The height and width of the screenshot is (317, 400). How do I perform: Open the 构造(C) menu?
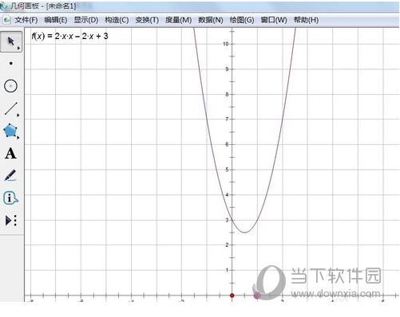117,20
